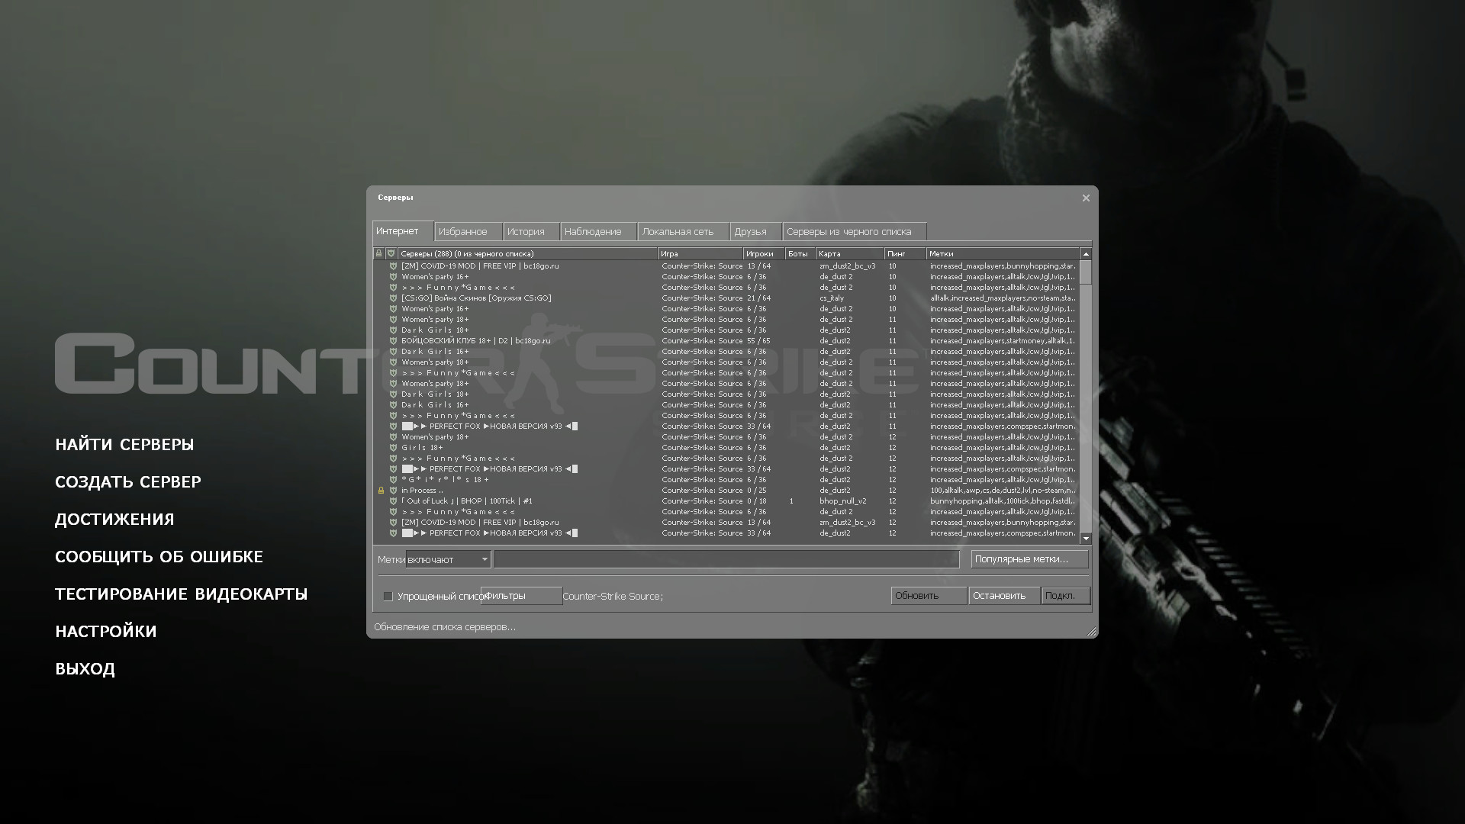Open the Наблюдение tab

click(x=598, y=231)
